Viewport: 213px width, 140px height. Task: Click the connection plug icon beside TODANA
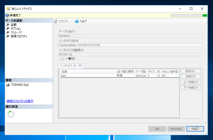(8, 85)
